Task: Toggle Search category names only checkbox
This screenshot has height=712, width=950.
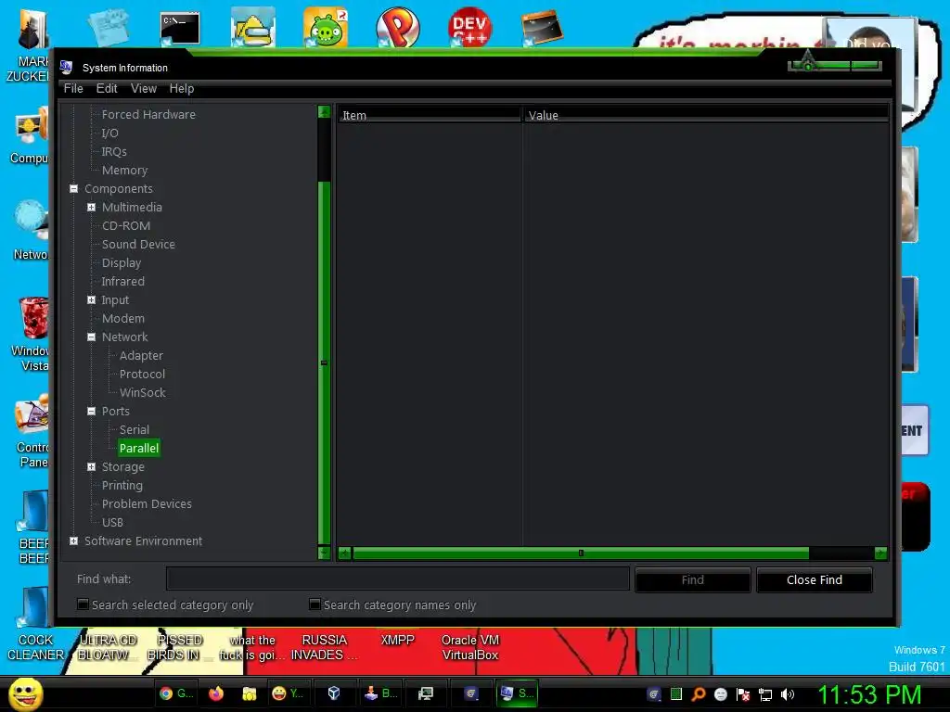Action: click(315, 604)
